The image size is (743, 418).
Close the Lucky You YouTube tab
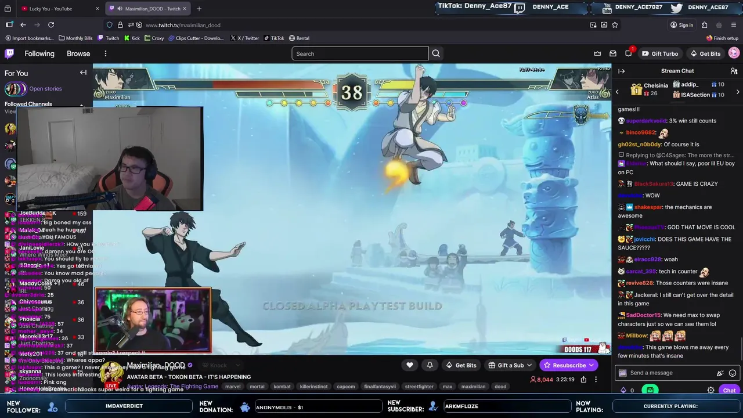point(97,9)
